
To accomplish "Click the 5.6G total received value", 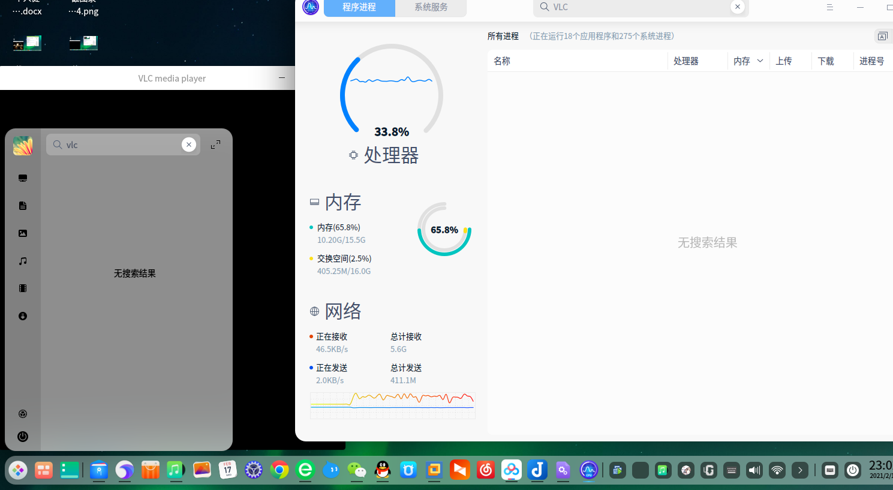I will pos(398,349).
